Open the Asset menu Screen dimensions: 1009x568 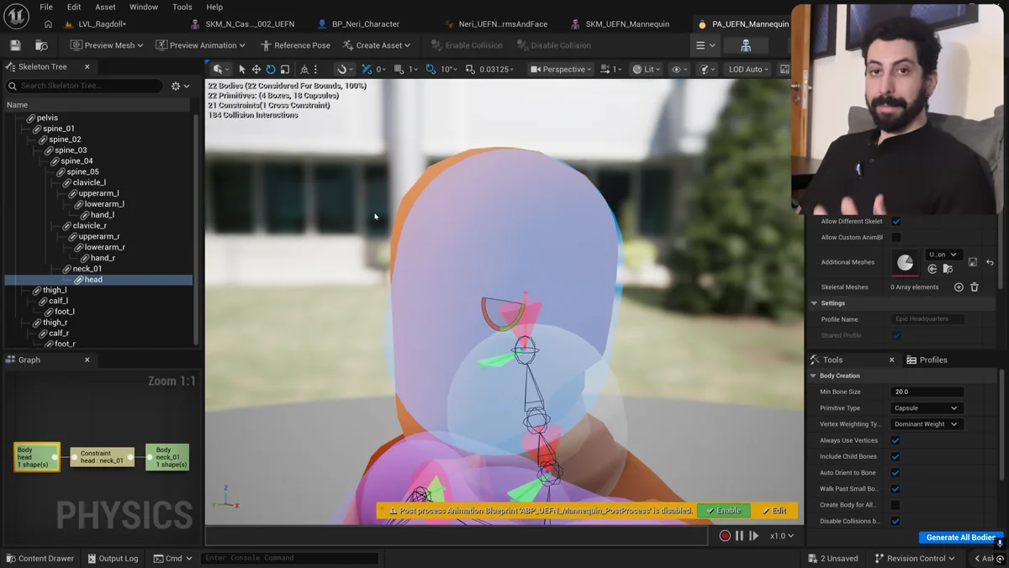105,7
